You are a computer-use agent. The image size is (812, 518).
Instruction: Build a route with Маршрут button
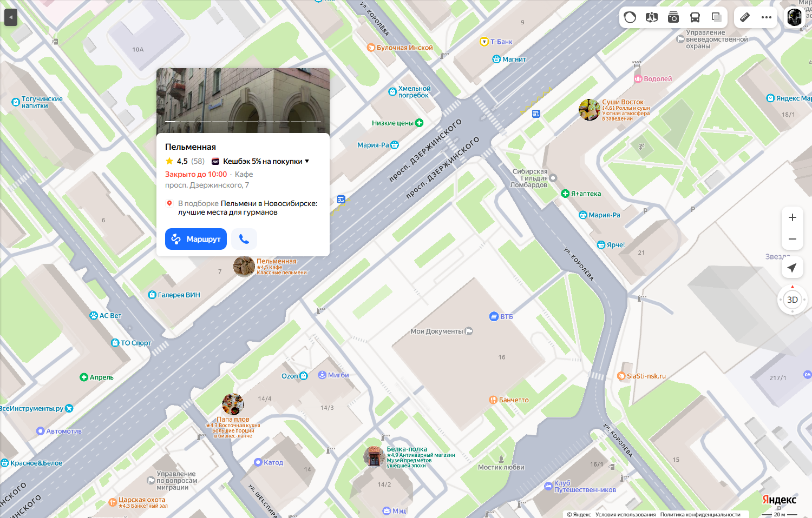click(196, 239)
